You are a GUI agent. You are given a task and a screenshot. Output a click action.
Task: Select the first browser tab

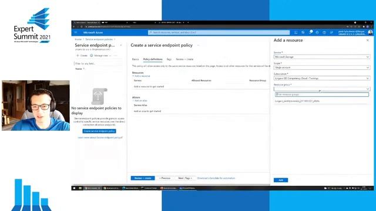point(86,22)
